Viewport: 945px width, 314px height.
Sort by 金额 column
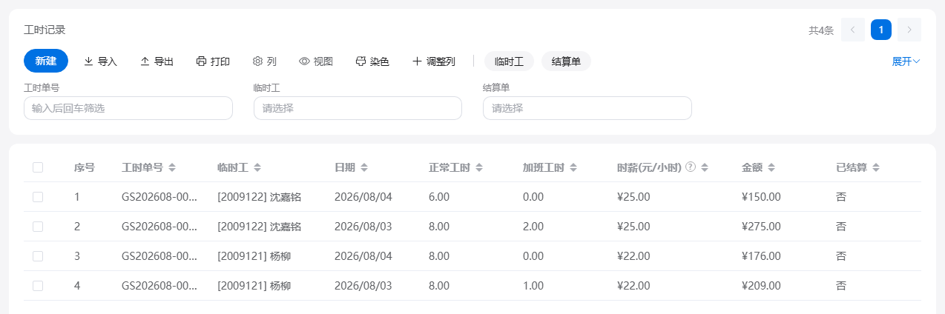click(x=771, y=167)
